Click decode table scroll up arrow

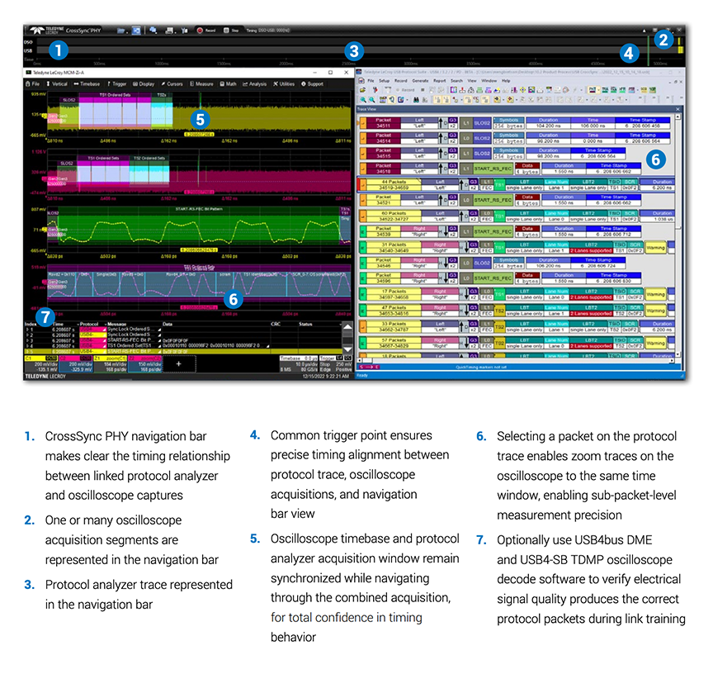[347, 327]
